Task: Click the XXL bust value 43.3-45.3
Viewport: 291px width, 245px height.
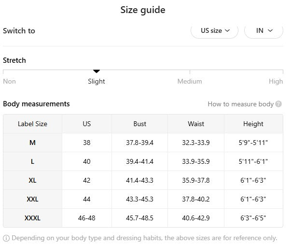Action: [139, 199]
